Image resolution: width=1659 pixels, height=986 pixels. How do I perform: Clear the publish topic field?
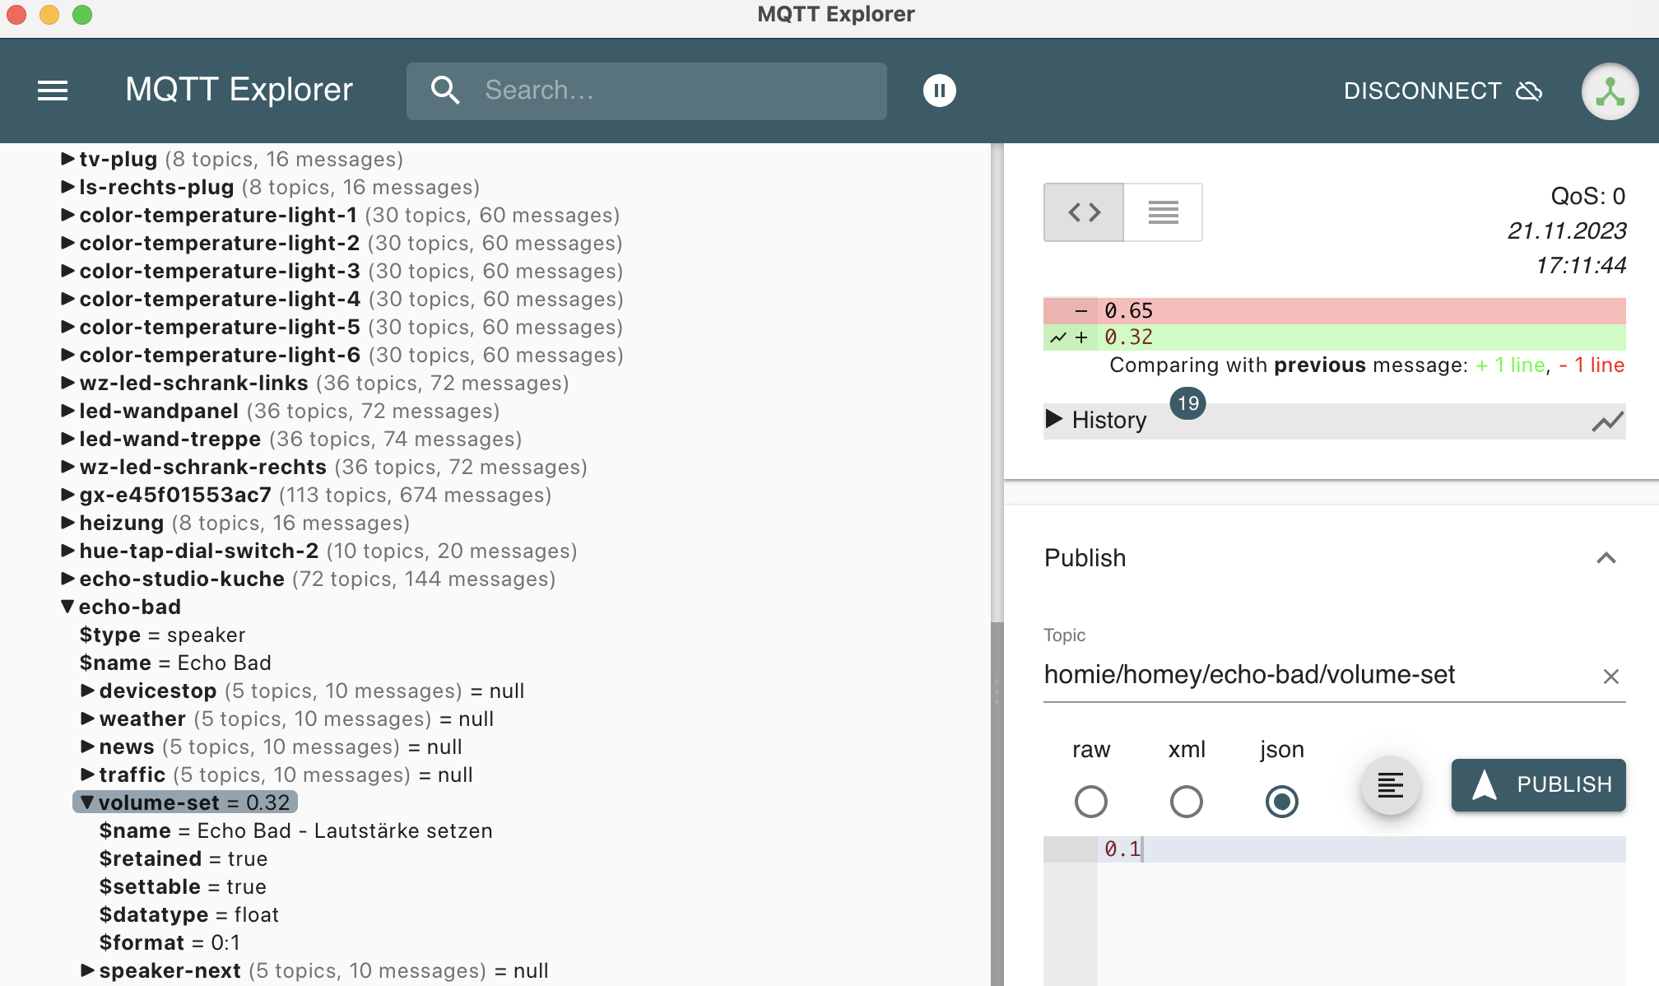coord(1610,677)
